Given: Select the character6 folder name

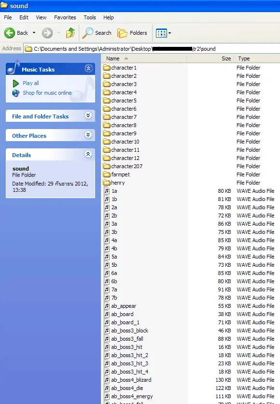Looking at the screenshot, I should click(124, 109).
